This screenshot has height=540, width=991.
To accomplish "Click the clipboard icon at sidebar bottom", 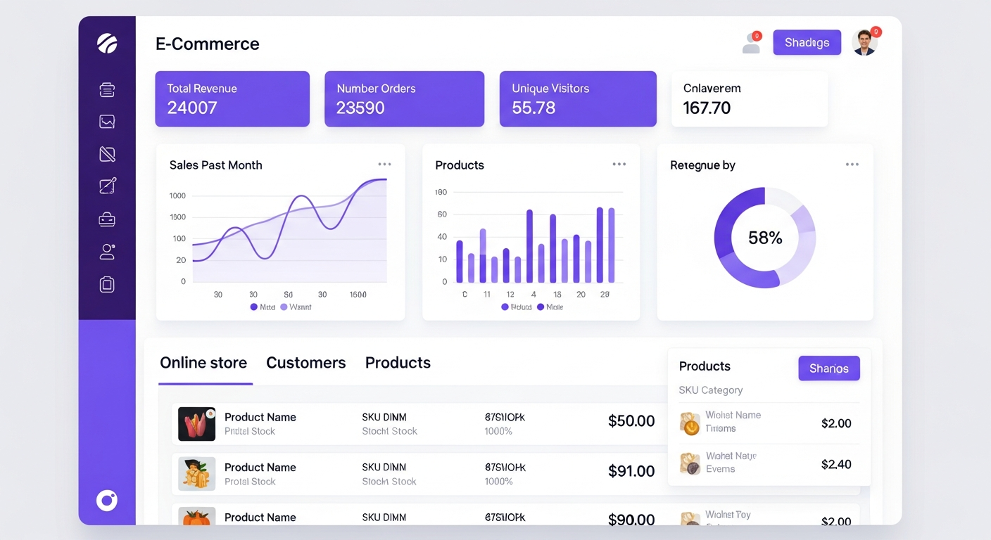I will click(x=107, y=284).
